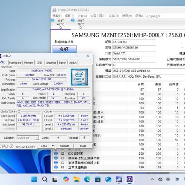This screenshot has width=185, height=185.
Task: Switch to the Graphics tab
Action: click(51, 63)
